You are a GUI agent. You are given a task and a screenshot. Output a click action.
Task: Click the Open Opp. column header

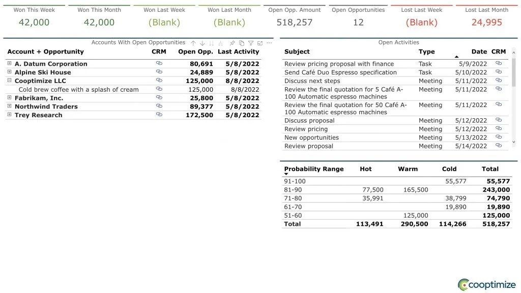point(195,52)
